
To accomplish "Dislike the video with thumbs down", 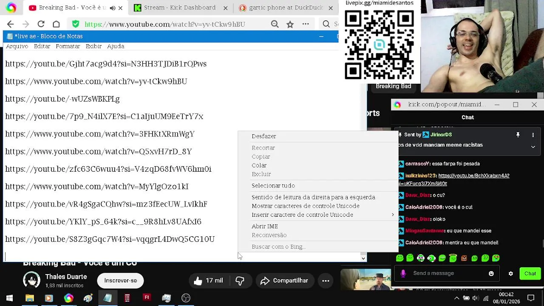I will [x=240, y=280].
